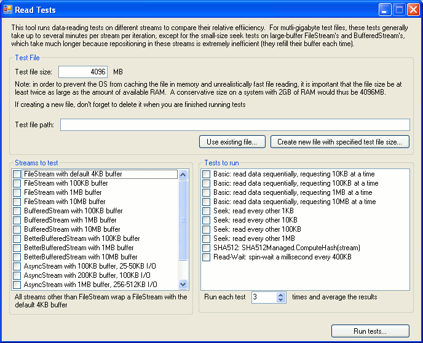
Task: Click the Test file size input field
Action: [82, 72]
